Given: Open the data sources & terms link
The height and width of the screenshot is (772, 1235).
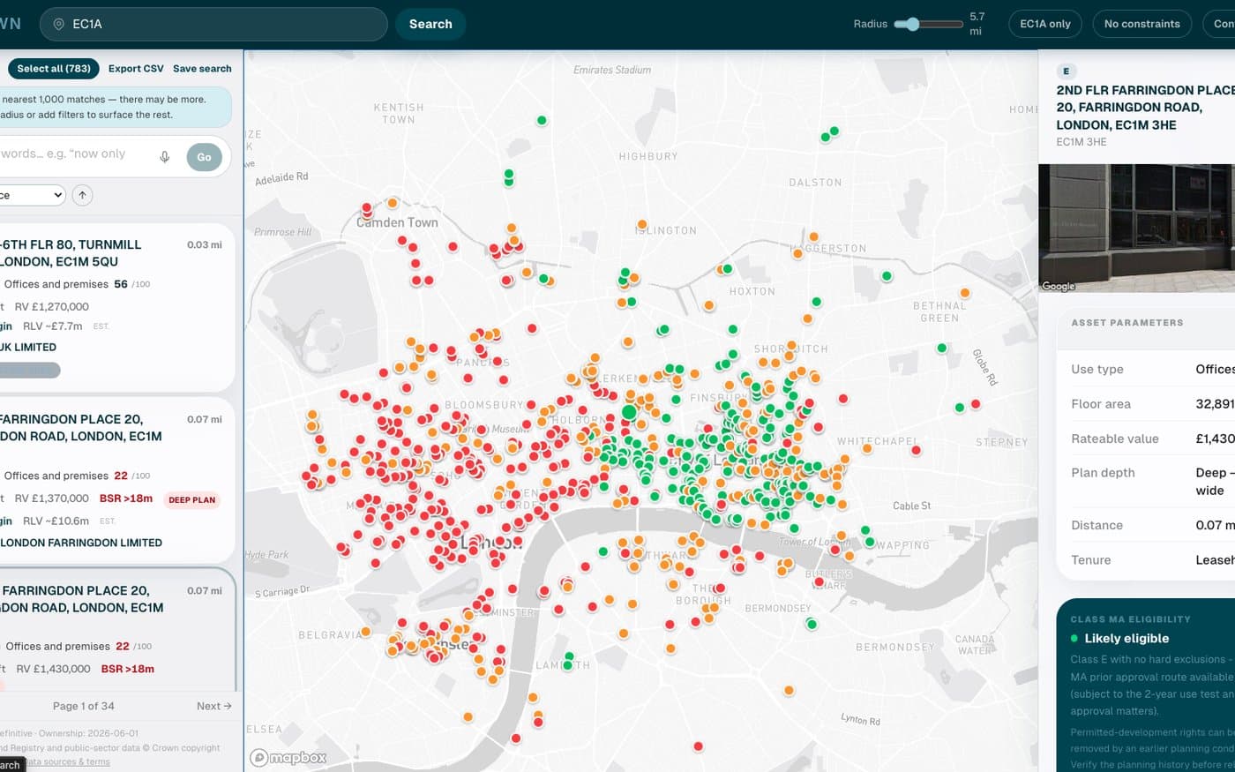Looking at the screenshot, I should click(68, 761).
